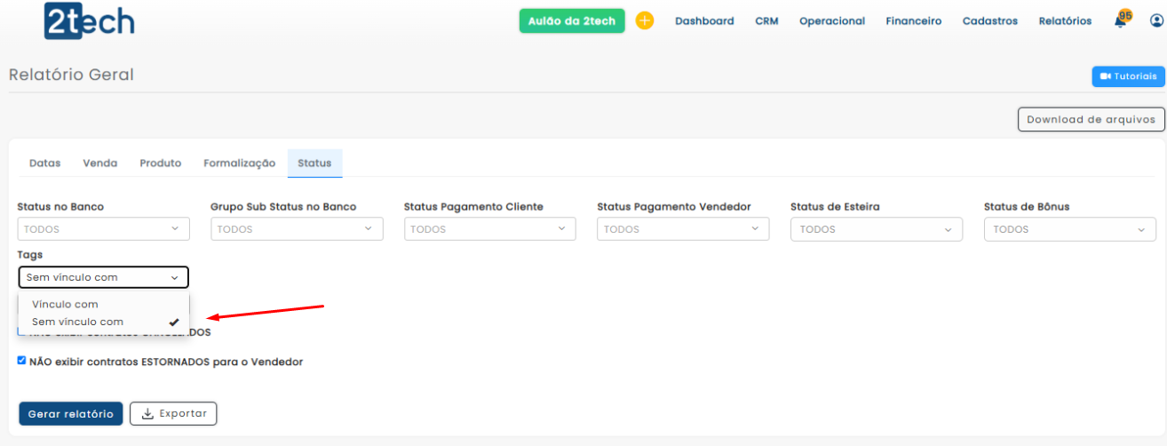Click the yellow plus icon
Viewport: 1167px width, 446px height.
645,21
